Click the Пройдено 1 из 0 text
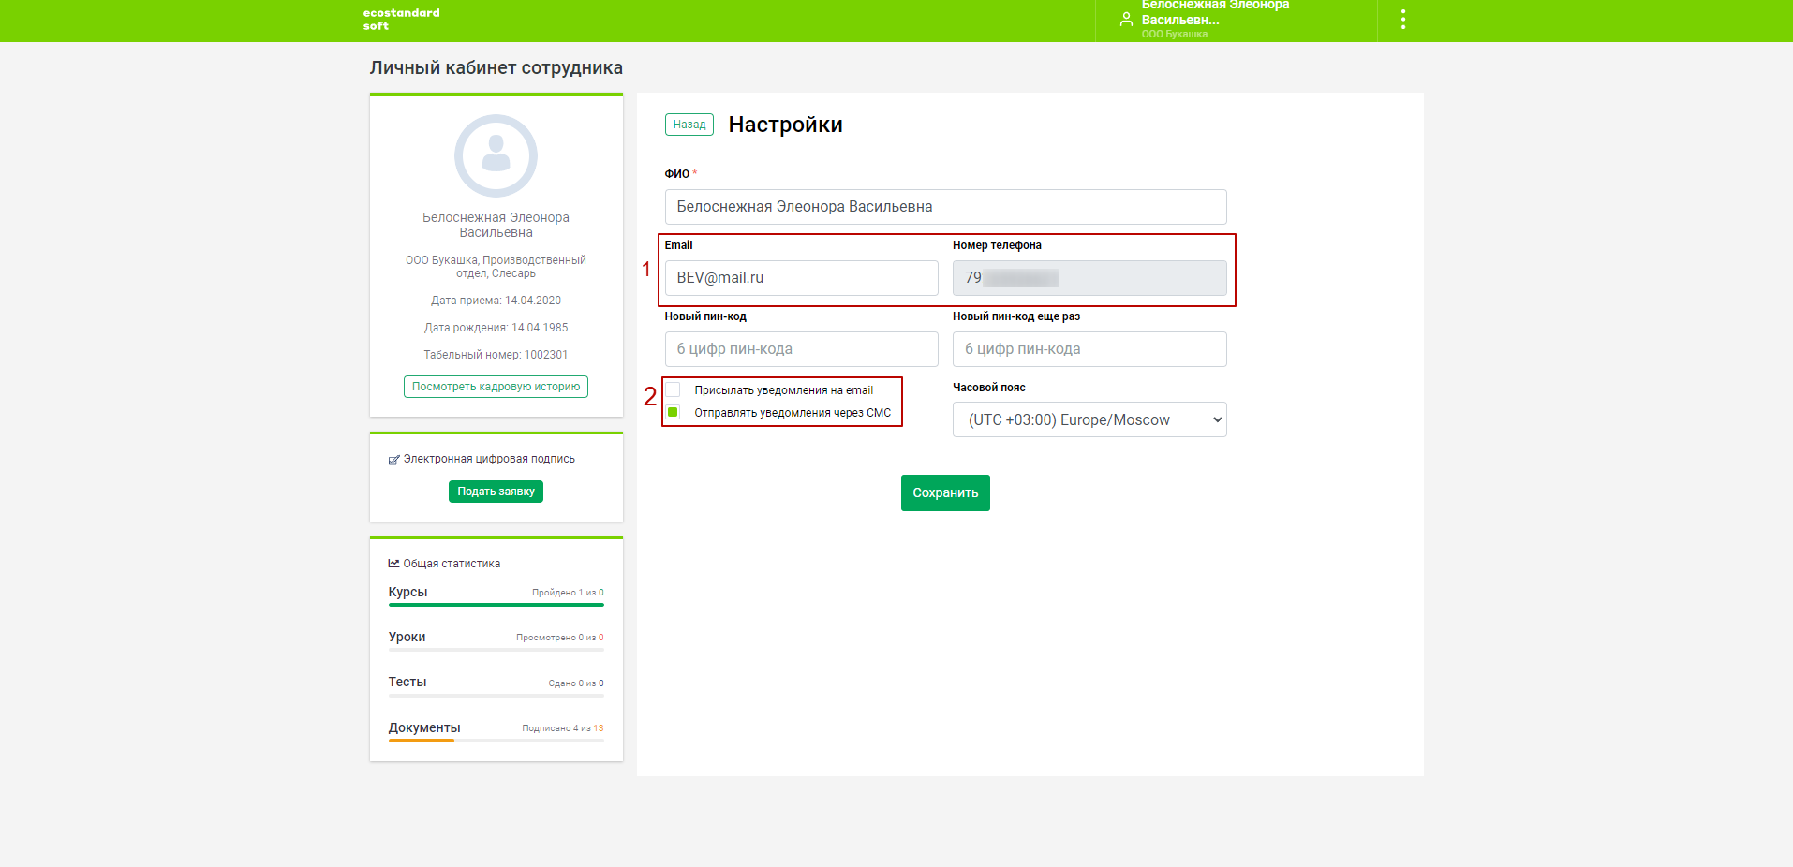The height and width of the screenshot is (867, 1793). tap(568, 593)
